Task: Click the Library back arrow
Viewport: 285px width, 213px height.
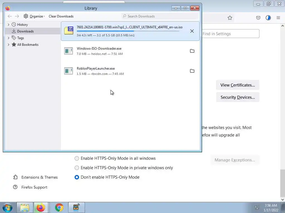Action: (x=10, y=16)
